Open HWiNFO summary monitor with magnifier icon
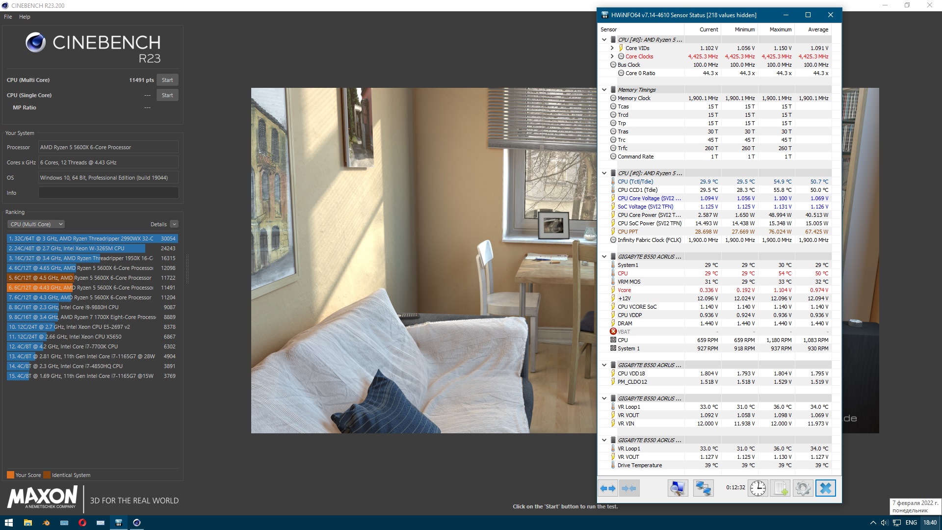942x530 pixels. pos(678,488)
